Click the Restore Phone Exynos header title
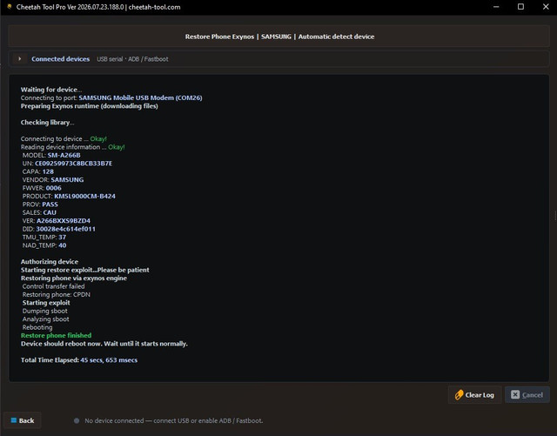The width and height of the screenshot is (557, 436). coord(279,37)
